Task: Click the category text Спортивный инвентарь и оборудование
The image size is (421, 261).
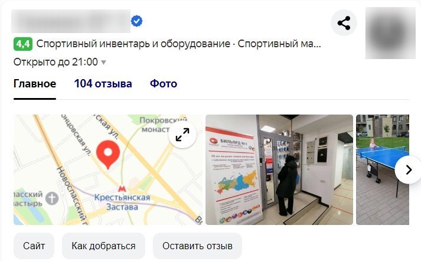Action: coord(133,44)
